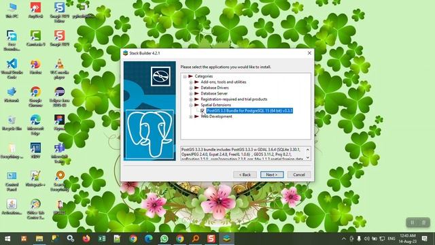This screenshot has width=435, height=245.
Task: Open Microsoft Edge desktop shortcut
Action: coord(35,125)
